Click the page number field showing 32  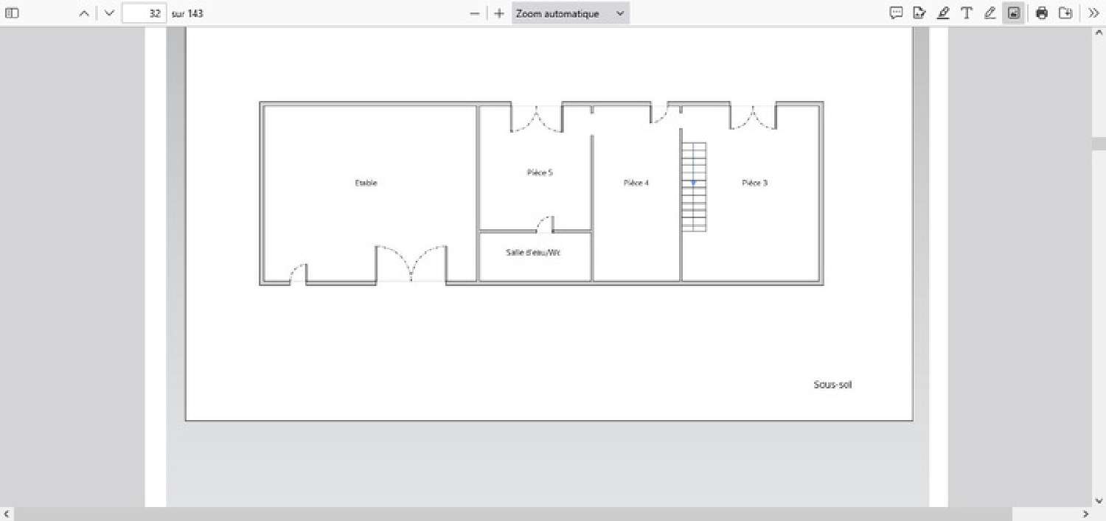pos(145,13)
